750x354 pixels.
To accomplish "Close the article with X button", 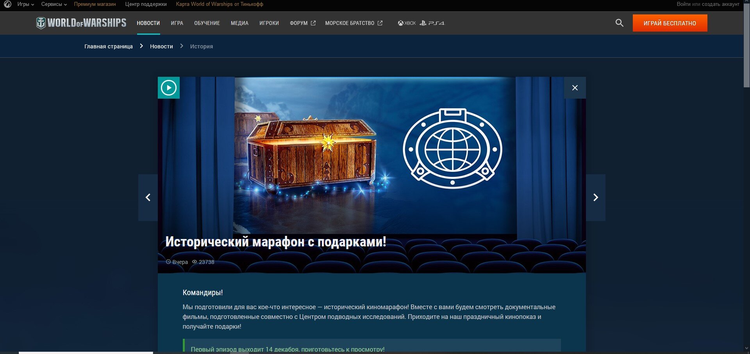I will coord(575,88).
